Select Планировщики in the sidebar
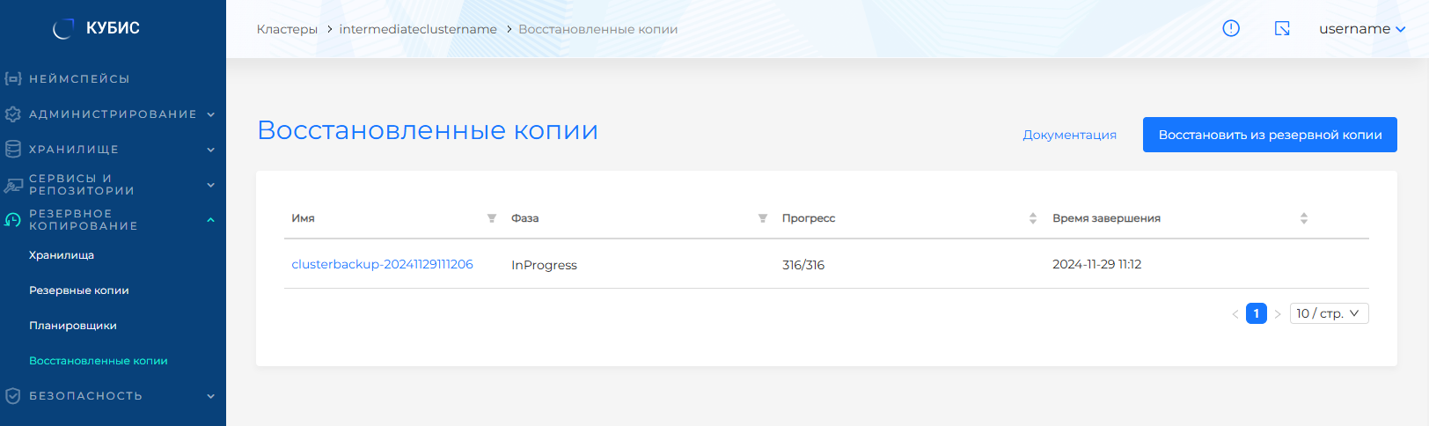Screen dimensions: 1429x426 pos(73,326)
